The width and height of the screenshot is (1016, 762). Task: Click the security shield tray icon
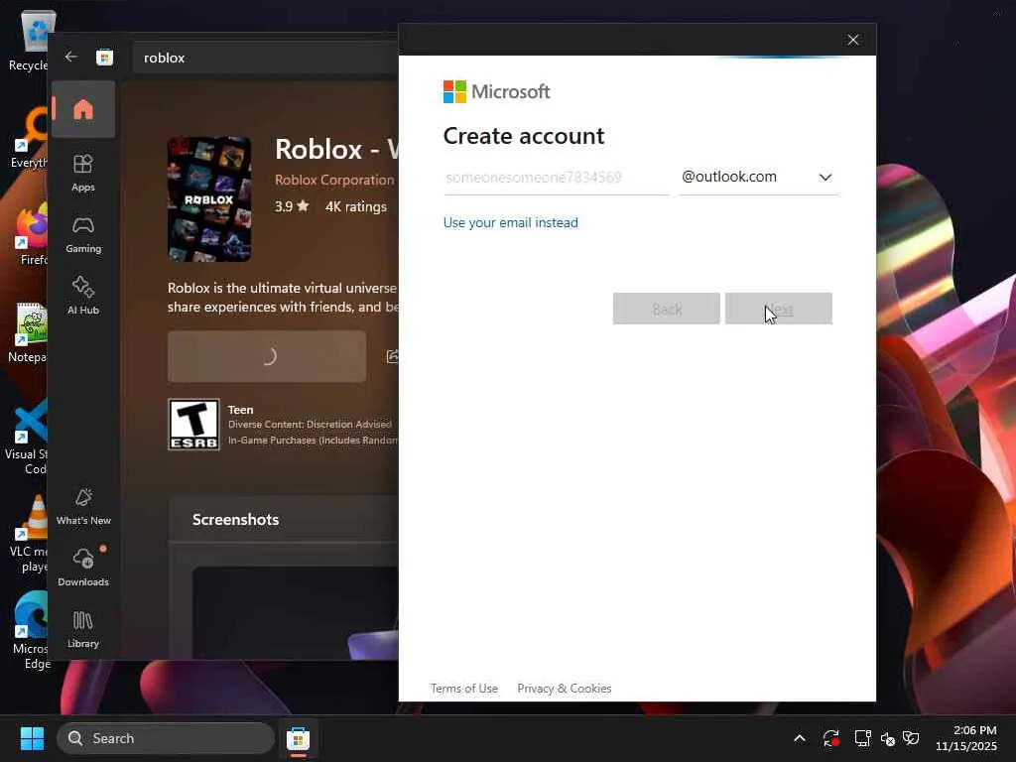click(911, 738)
